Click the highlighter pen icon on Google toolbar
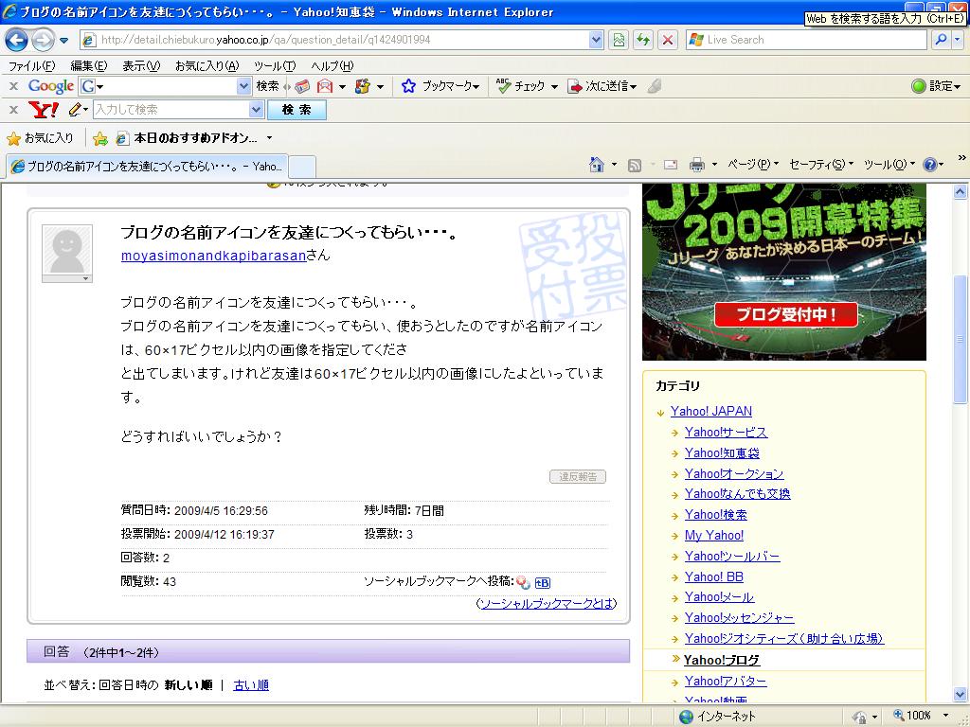The width and height of the screenshot is (970, 727). (654, 86)
